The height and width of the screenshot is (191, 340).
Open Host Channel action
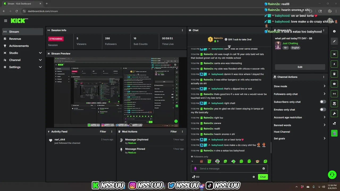(x=282, y=132)
